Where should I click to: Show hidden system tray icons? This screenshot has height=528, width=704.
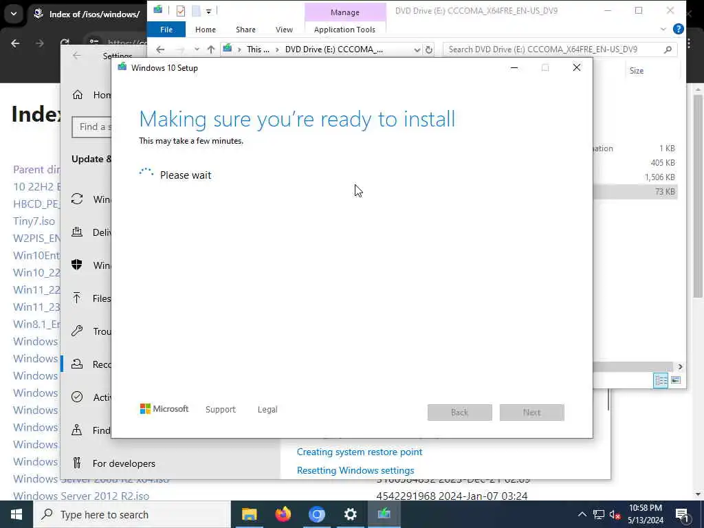point(582,514)
